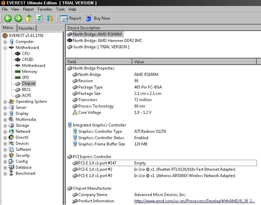Switch to the Menu tab
The image size is (261, 205).
coord(8,28)
